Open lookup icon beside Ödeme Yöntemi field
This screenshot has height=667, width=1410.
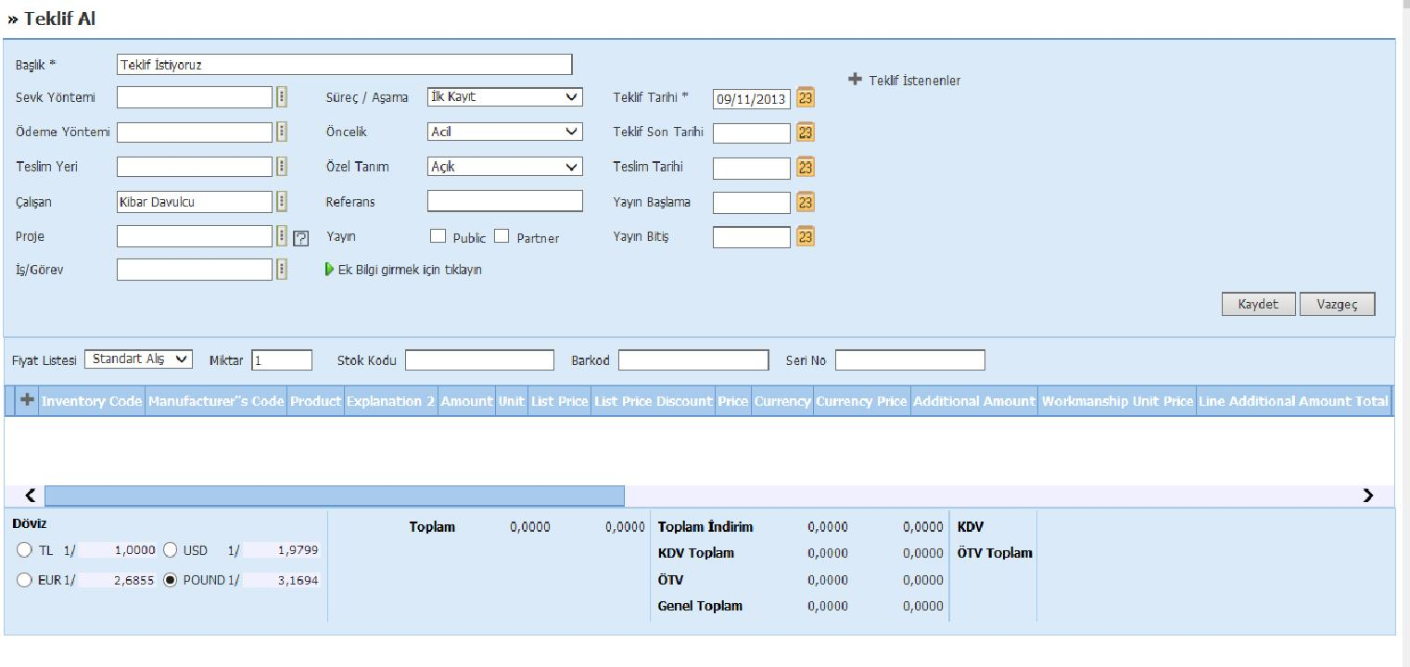282,132
